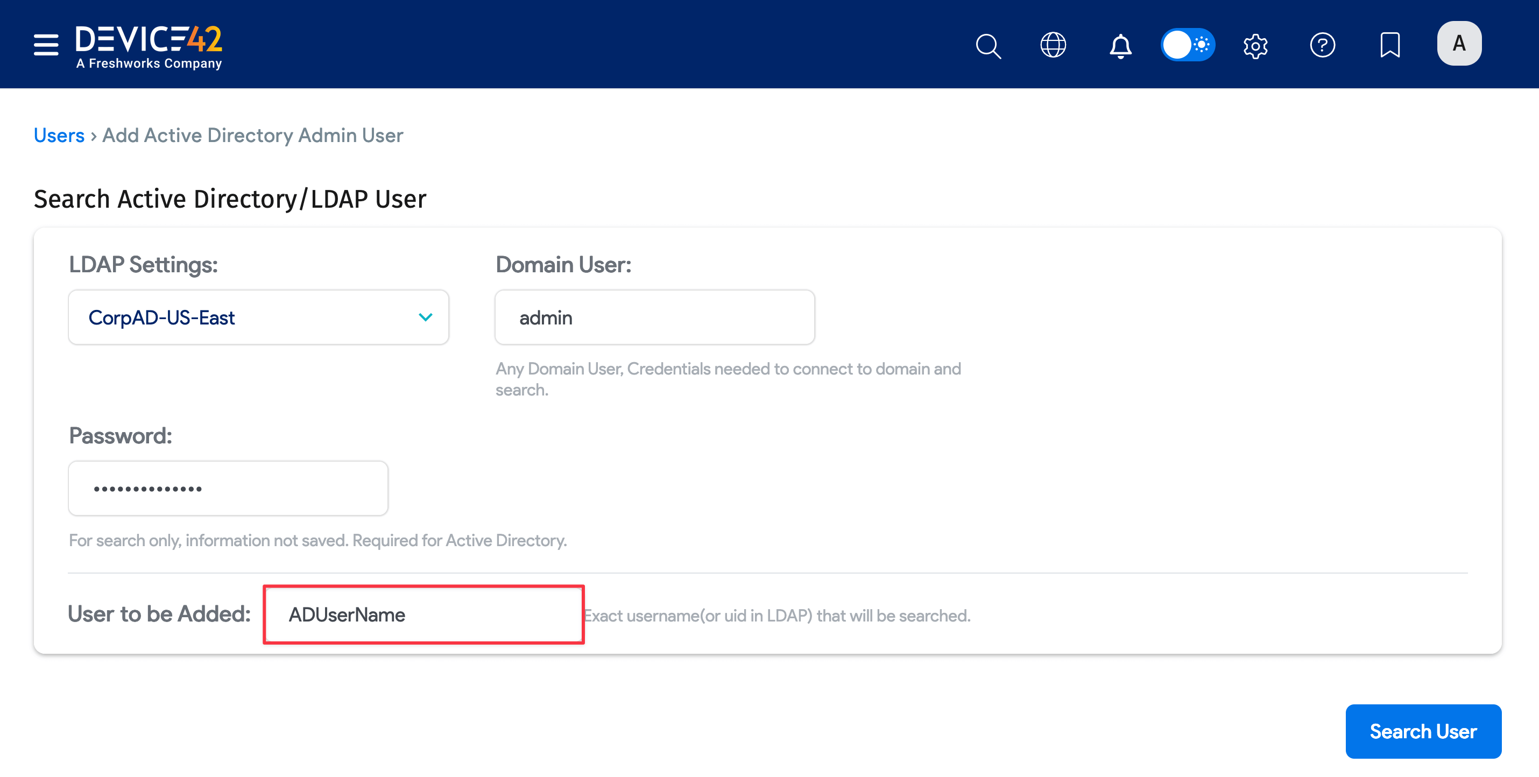Open the CorpAD-US-East selection list
Viewport: 1539px width, 777px height.
coord(258,317)
